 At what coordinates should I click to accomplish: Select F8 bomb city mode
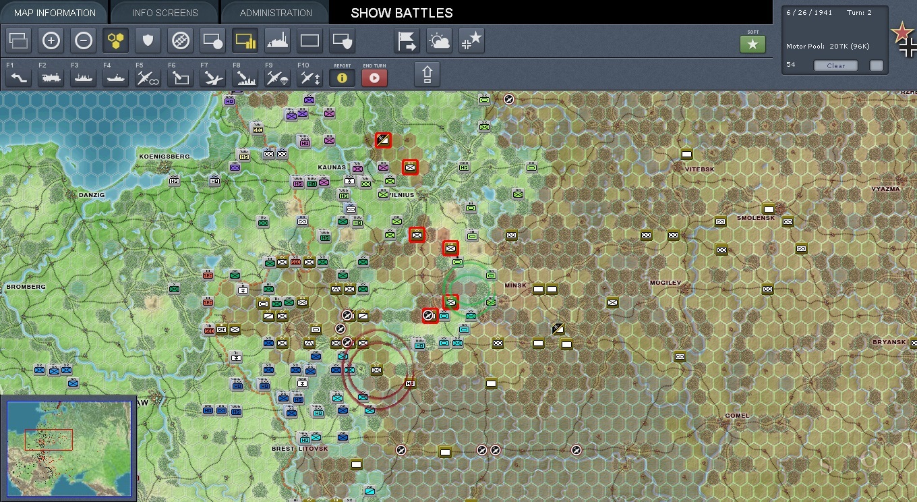(245, 78)
